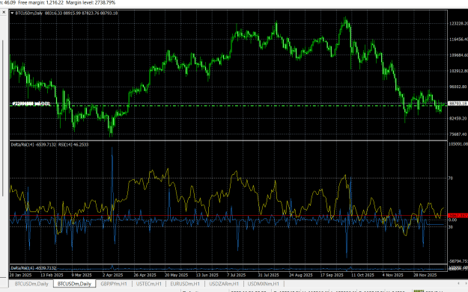Click the lower Delta/Rsi(14) -6539.7132 subwindow label

tap(34, 268)
